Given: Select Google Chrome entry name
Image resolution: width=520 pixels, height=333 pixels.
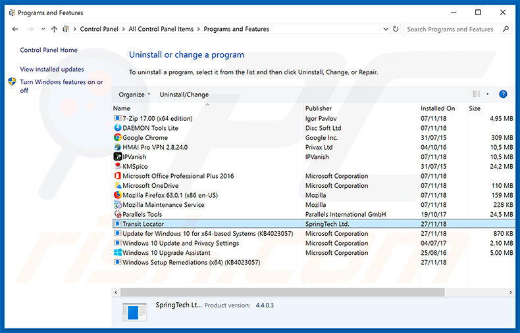Looking at the screenshot, I should tap(145, 138).
